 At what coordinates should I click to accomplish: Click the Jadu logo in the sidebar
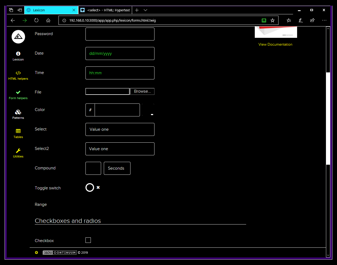(x=18, y=37)
